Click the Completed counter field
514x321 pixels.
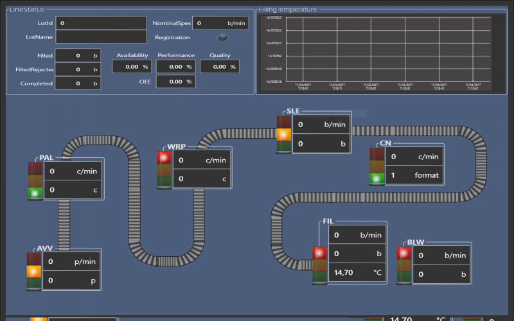pyautogui.click(x=78, y=83)
